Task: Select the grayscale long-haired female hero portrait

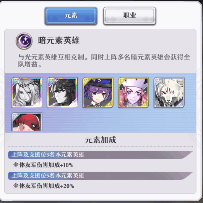Action: click(27, 93)
